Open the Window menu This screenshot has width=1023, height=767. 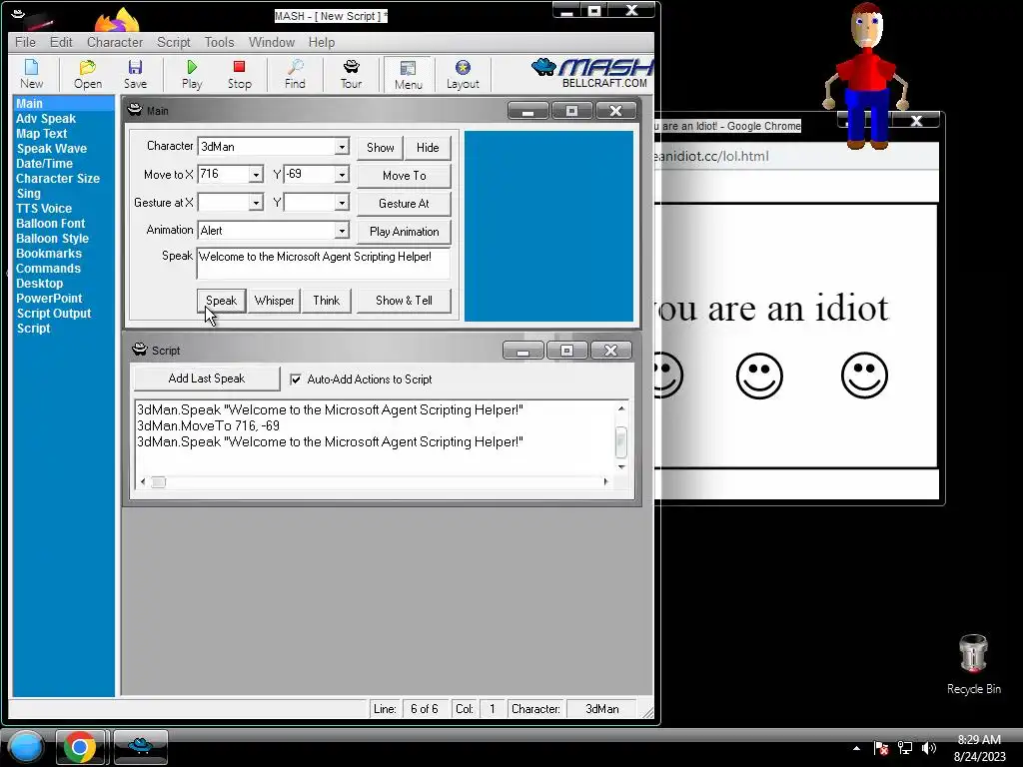(x=272, y=42)
